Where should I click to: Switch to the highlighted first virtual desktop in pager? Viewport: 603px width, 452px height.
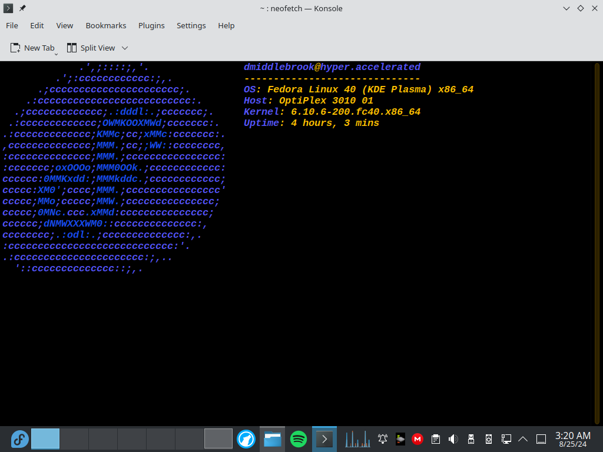tap(45, 438)
